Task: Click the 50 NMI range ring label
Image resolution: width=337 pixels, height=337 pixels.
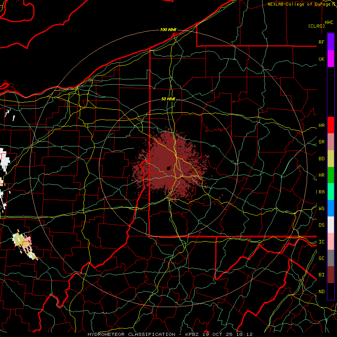Action: click(168, 99)
